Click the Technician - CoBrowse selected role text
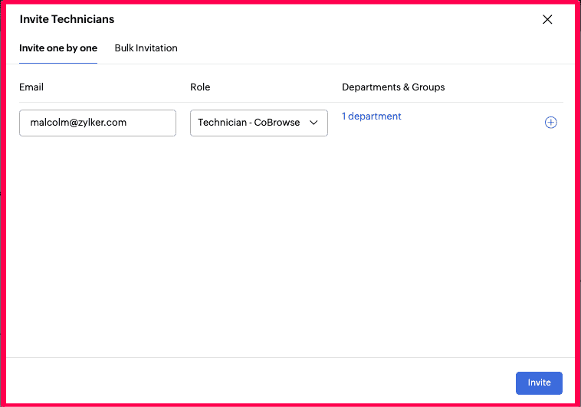 (x=248, y=123)
